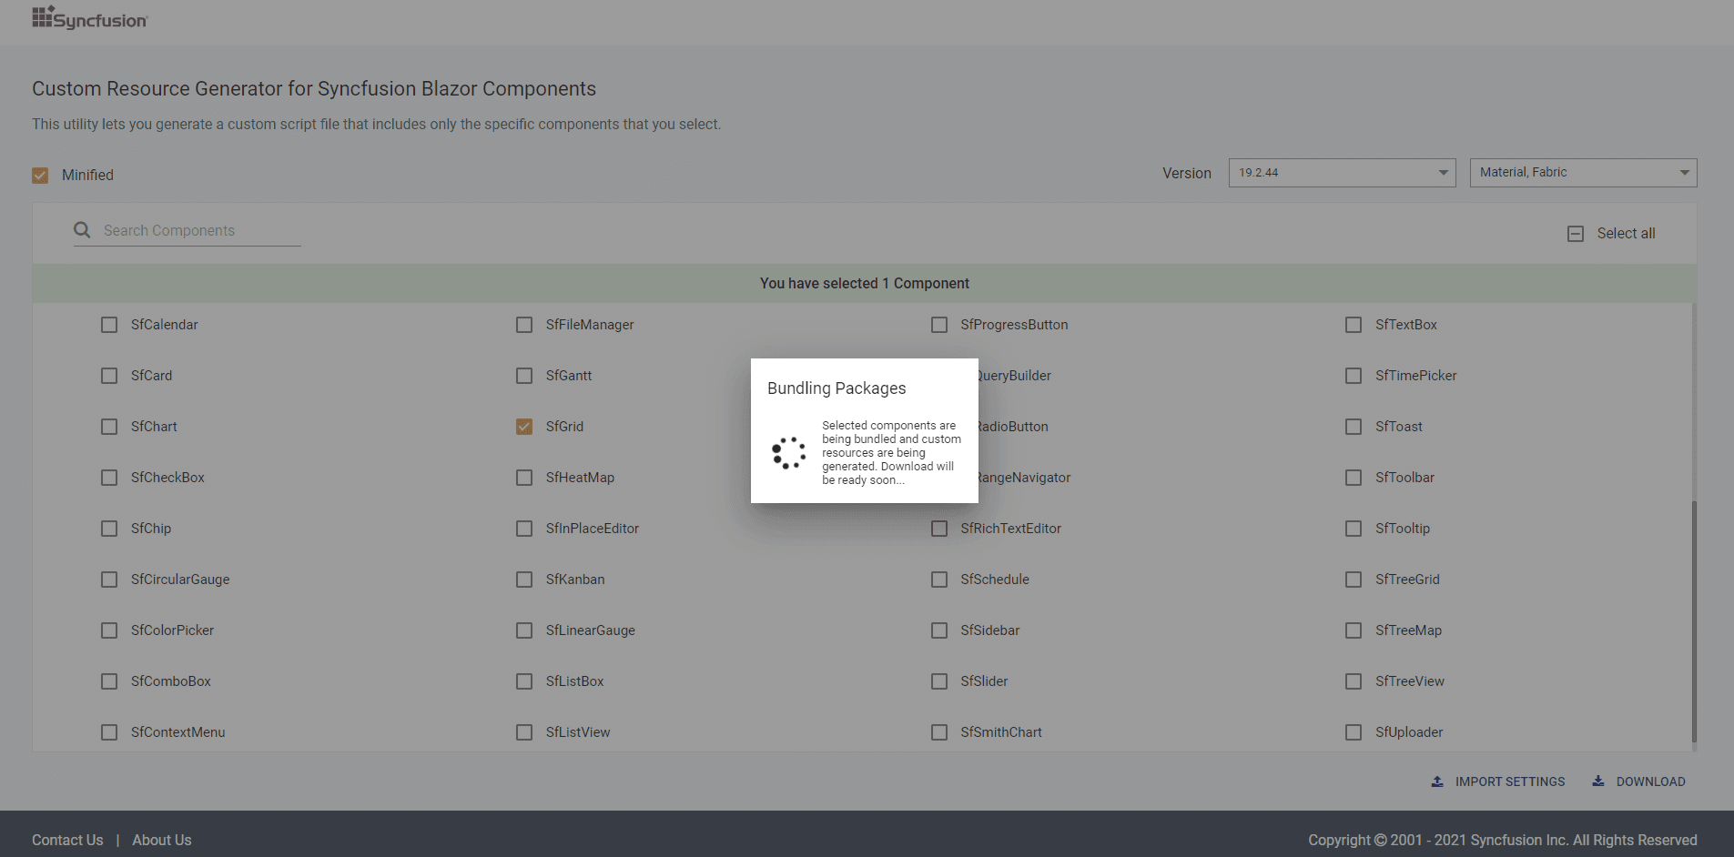
Task: Click the SfSlider label
Action: (984, 681)
